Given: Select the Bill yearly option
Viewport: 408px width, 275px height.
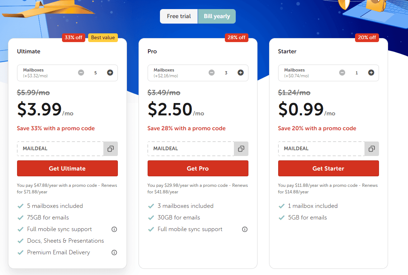Looking at the screenshot, I should [217, 16].
